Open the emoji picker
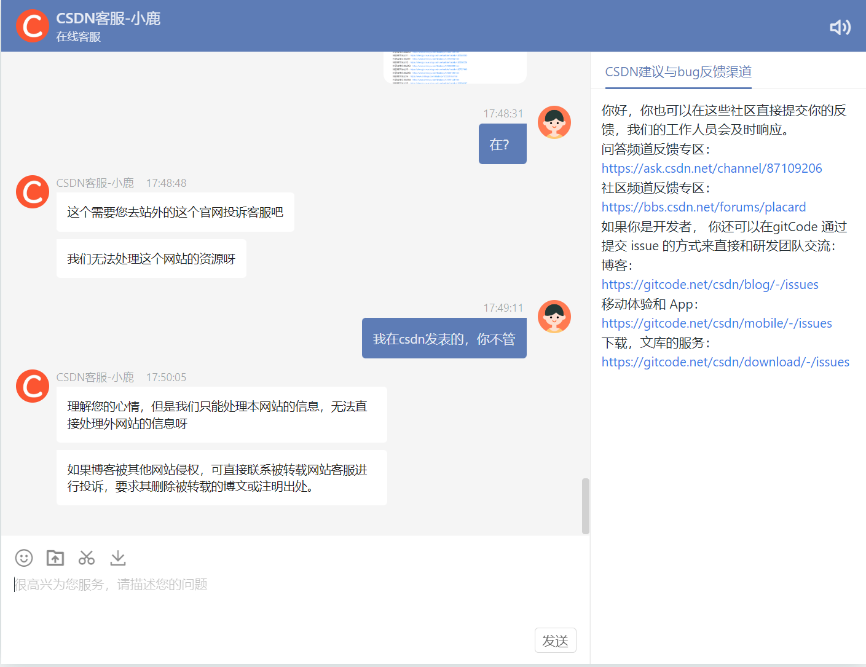The height and width of the screenshot is (667, 866). pos(24,558)
